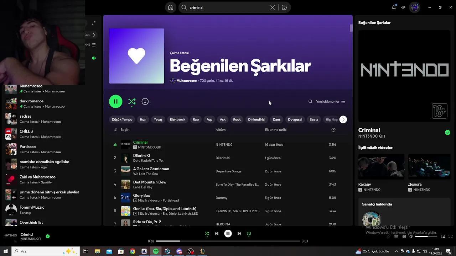Toggle shuffle in the bottom player controls
456x256 pixels.
tap(207, 234)
